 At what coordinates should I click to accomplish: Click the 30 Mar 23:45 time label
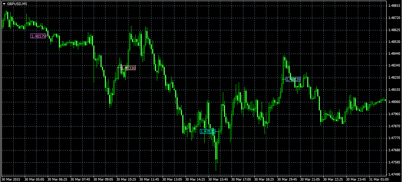click(x=356, y=179)
